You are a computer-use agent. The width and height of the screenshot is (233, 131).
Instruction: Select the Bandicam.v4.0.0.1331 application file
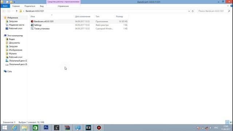(x=79, y=21)
